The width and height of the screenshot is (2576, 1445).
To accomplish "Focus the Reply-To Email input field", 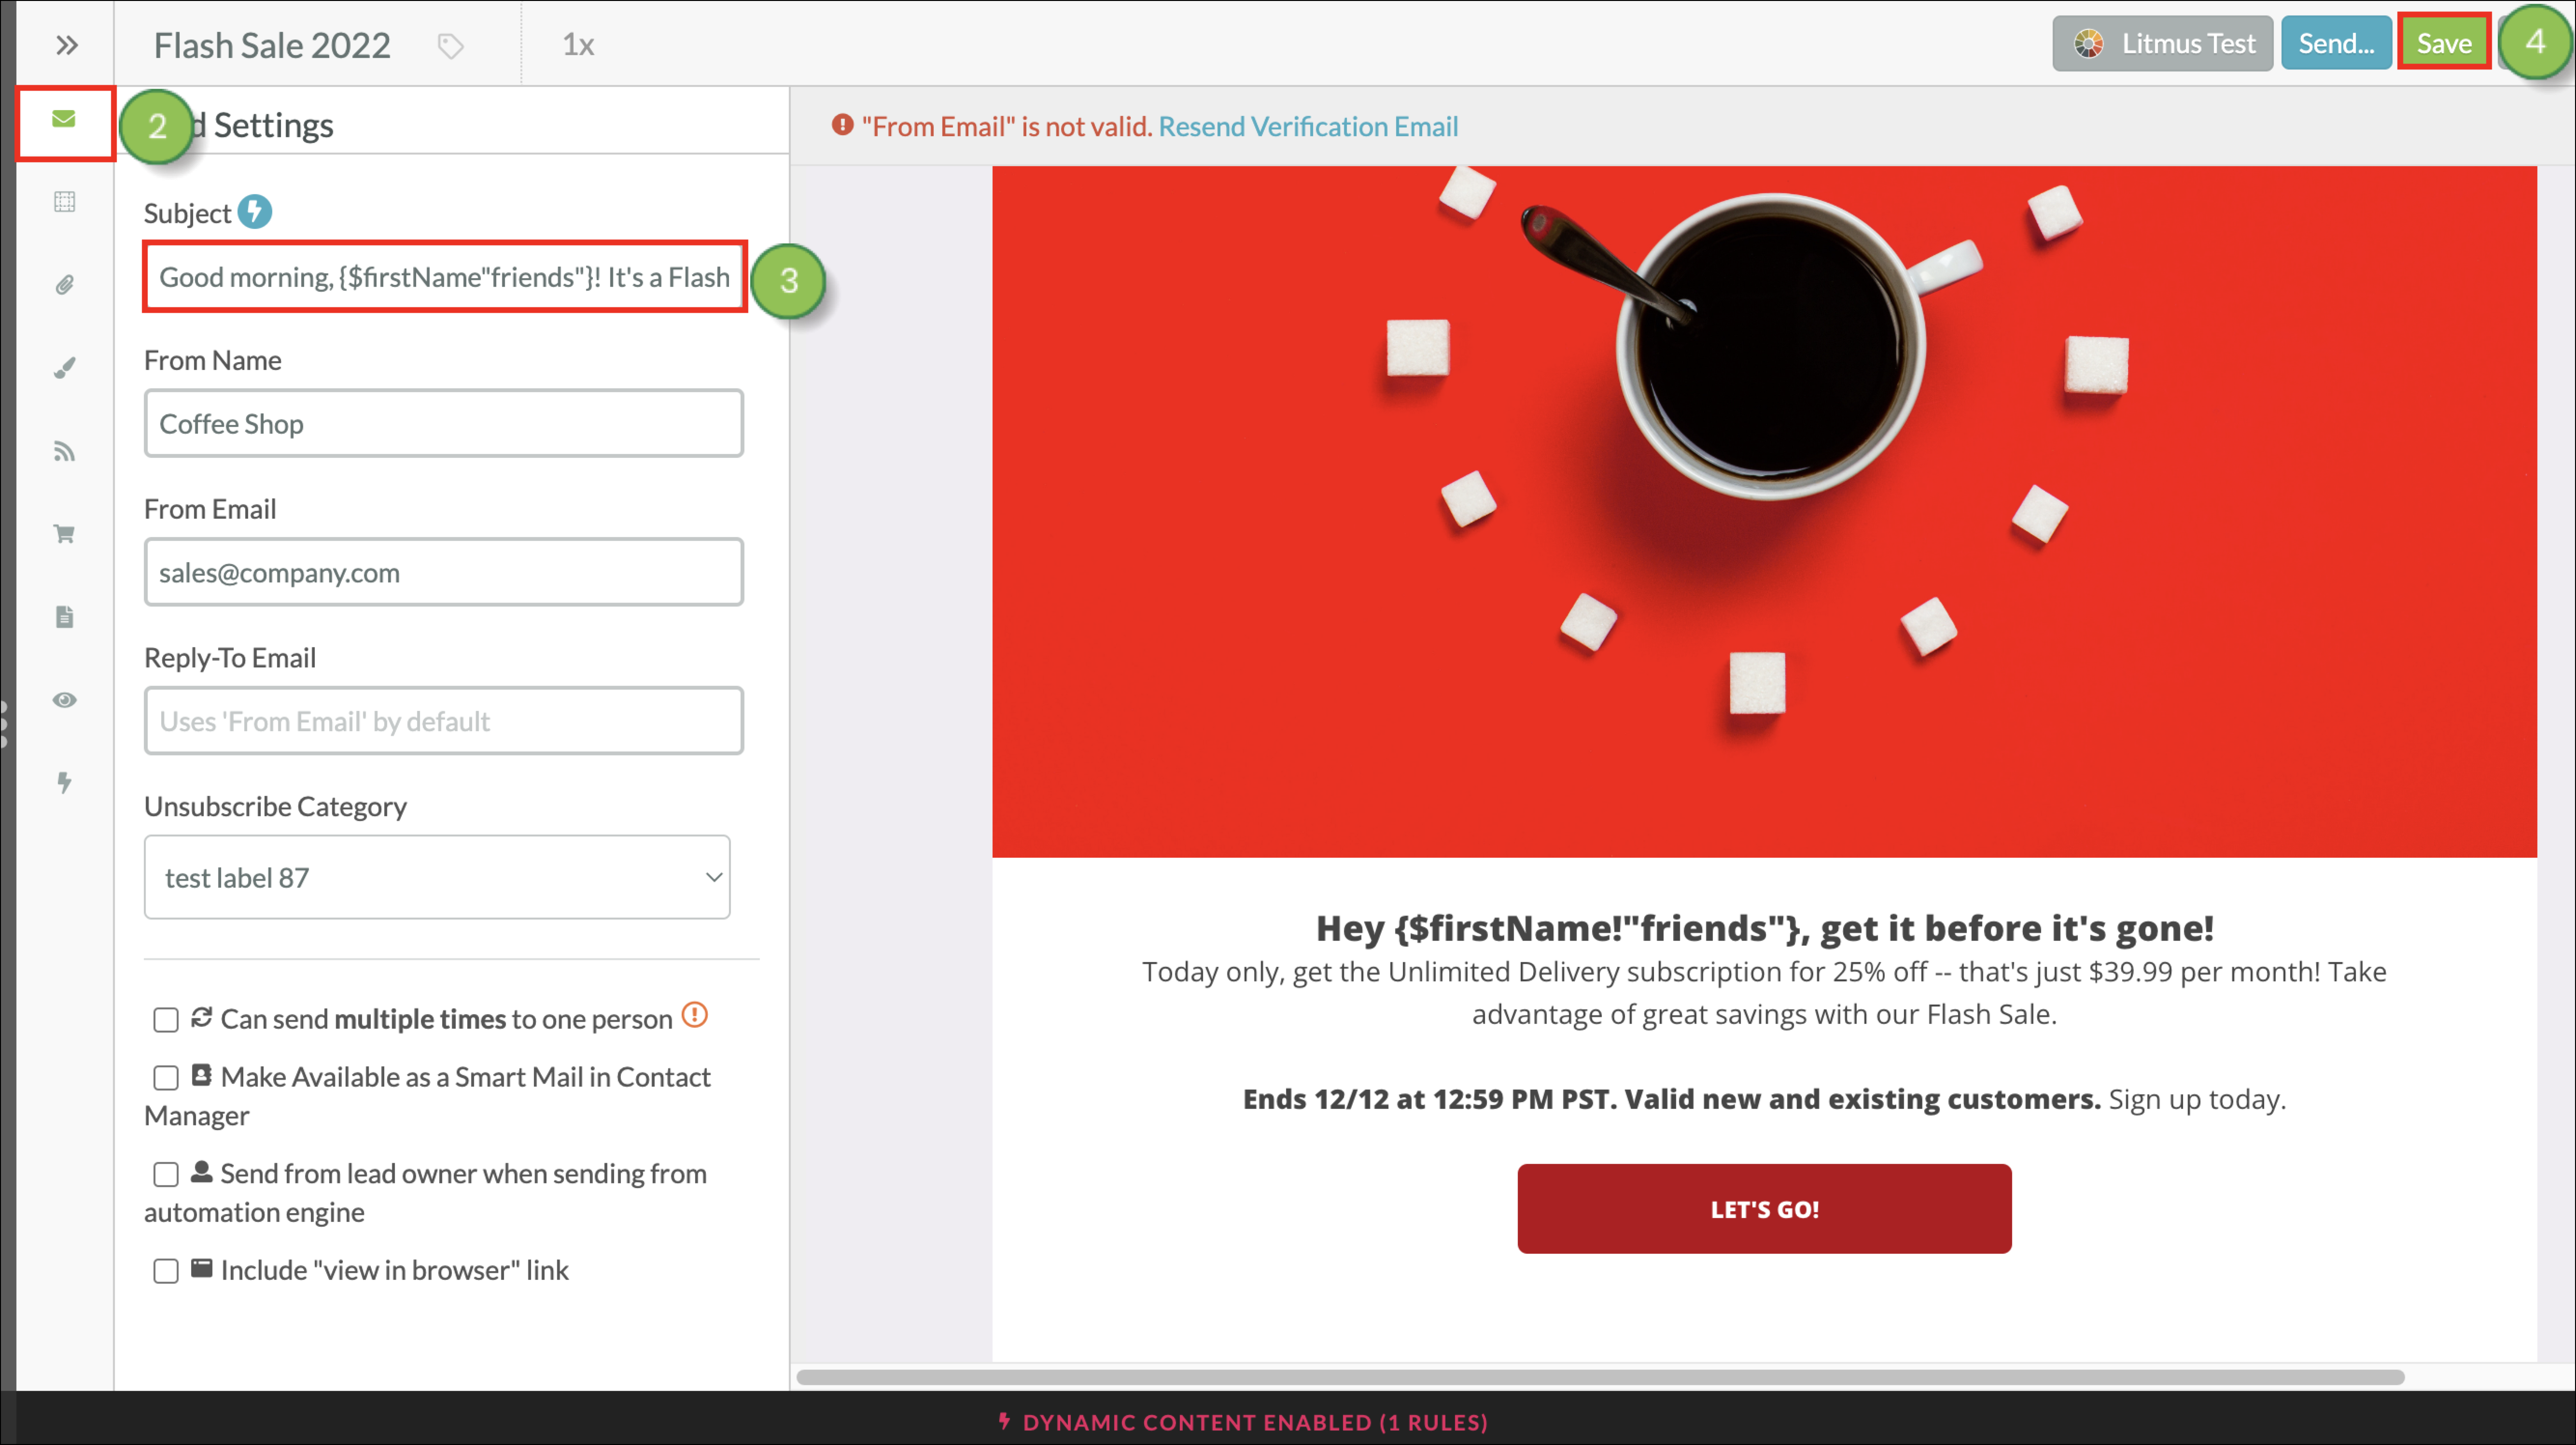I will [444, 721].
